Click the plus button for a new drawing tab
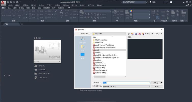 (22, 24)
